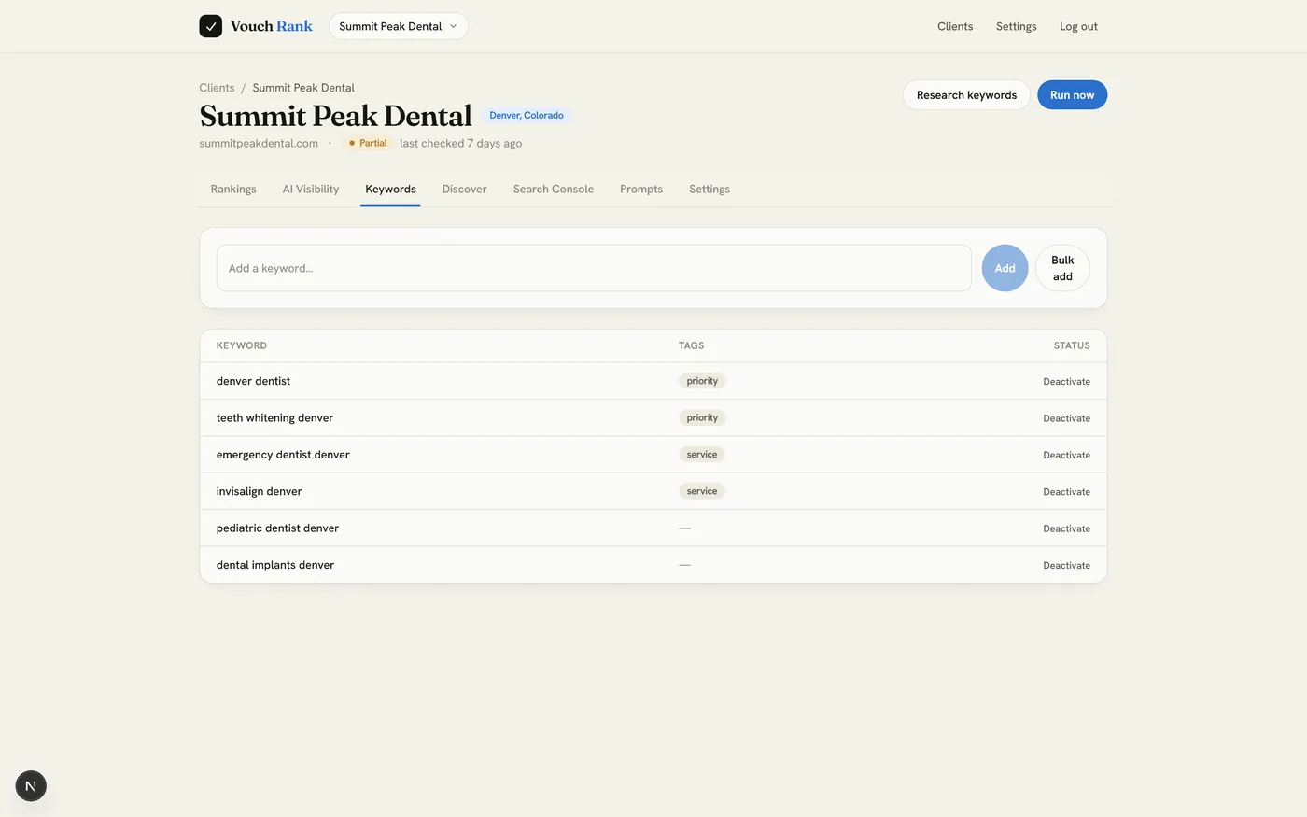Click the invisalign denver keyword text
Viewport: 1307px width, 817px height.
click(x=260, y=491)
